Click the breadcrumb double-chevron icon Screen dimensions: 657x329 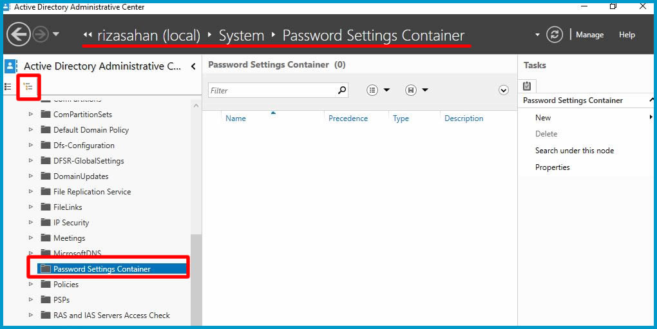point(88,35)
